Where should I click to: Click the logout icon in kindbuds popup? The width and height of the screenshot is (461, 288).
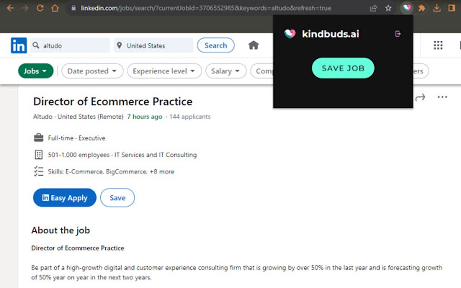tap(398, 33)
